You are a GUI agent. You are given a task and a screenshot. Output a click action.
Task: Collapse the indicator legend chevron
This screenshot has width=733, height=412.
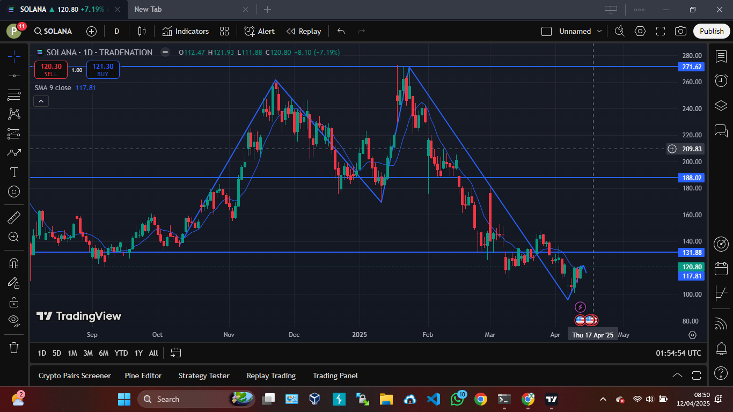point(41,101)
